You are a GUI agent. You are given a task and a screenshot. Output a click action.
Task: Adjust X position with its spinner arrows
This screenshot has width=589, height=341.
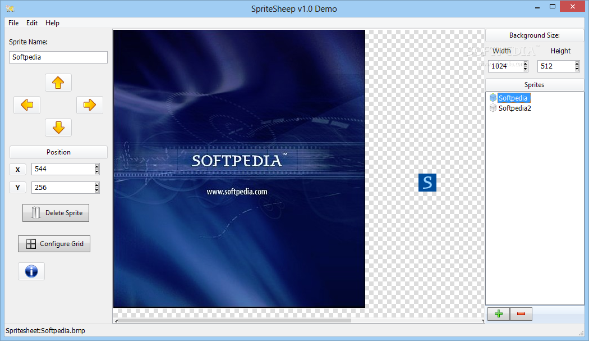tap(97, 169)
